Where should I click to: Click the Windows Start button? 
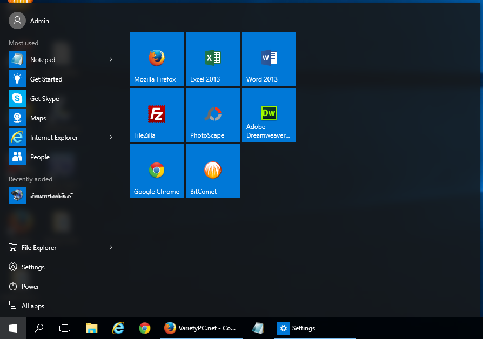pos(13,328)
